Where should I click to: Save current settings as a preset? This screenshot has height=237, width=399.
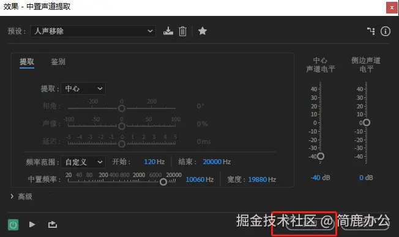[168, 31]
